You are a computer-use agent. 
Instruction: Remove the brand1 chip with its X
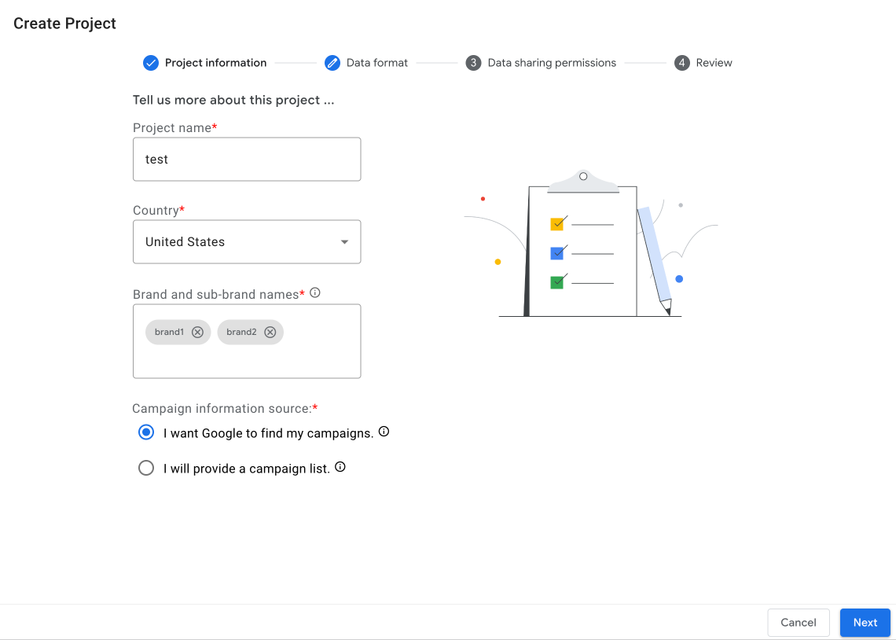coord(198,332)
